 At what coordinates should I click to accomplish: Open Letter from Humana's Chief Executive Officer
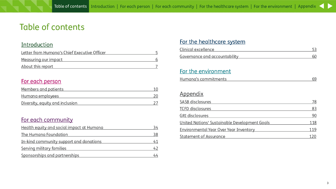63,52
